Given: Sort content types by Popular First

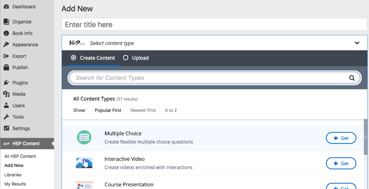Looking at the screenshot, I should 108,110.
